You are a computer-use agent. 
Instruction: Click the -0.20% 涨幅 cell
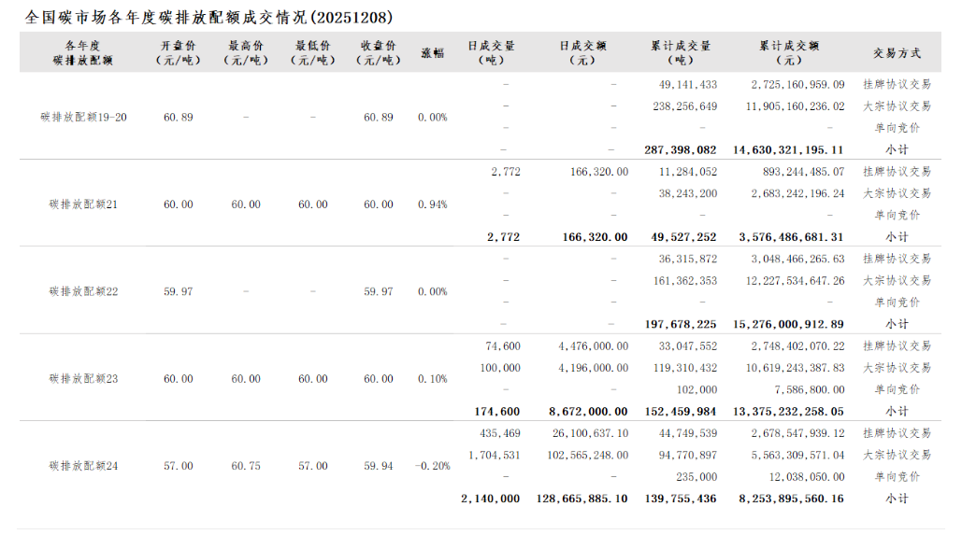pyautogui.click(x=431, y=466)
